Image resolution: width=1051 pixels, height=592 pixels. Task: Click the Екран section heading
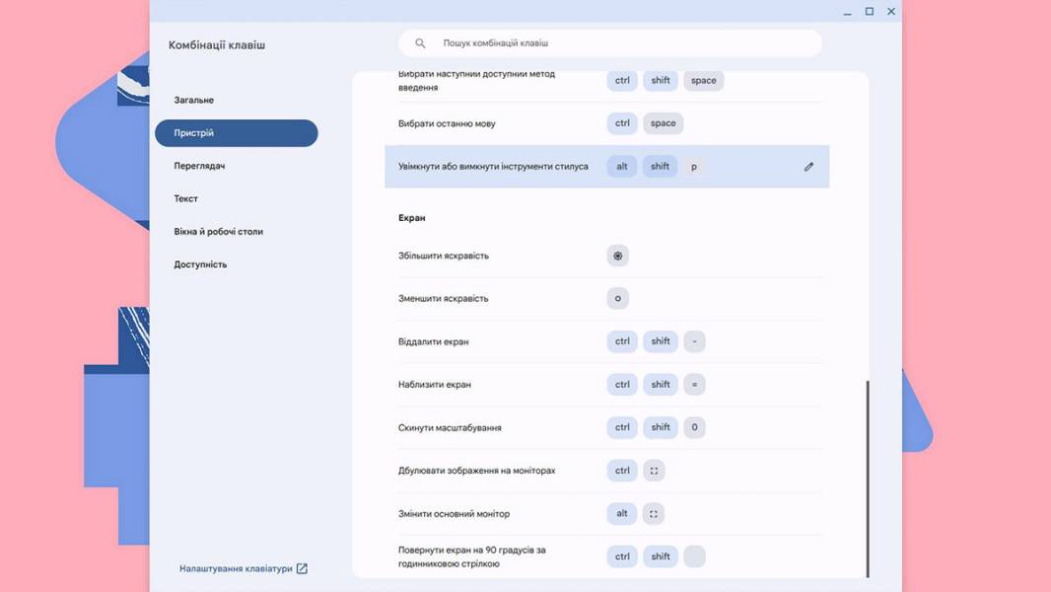[x=411, y=218]
